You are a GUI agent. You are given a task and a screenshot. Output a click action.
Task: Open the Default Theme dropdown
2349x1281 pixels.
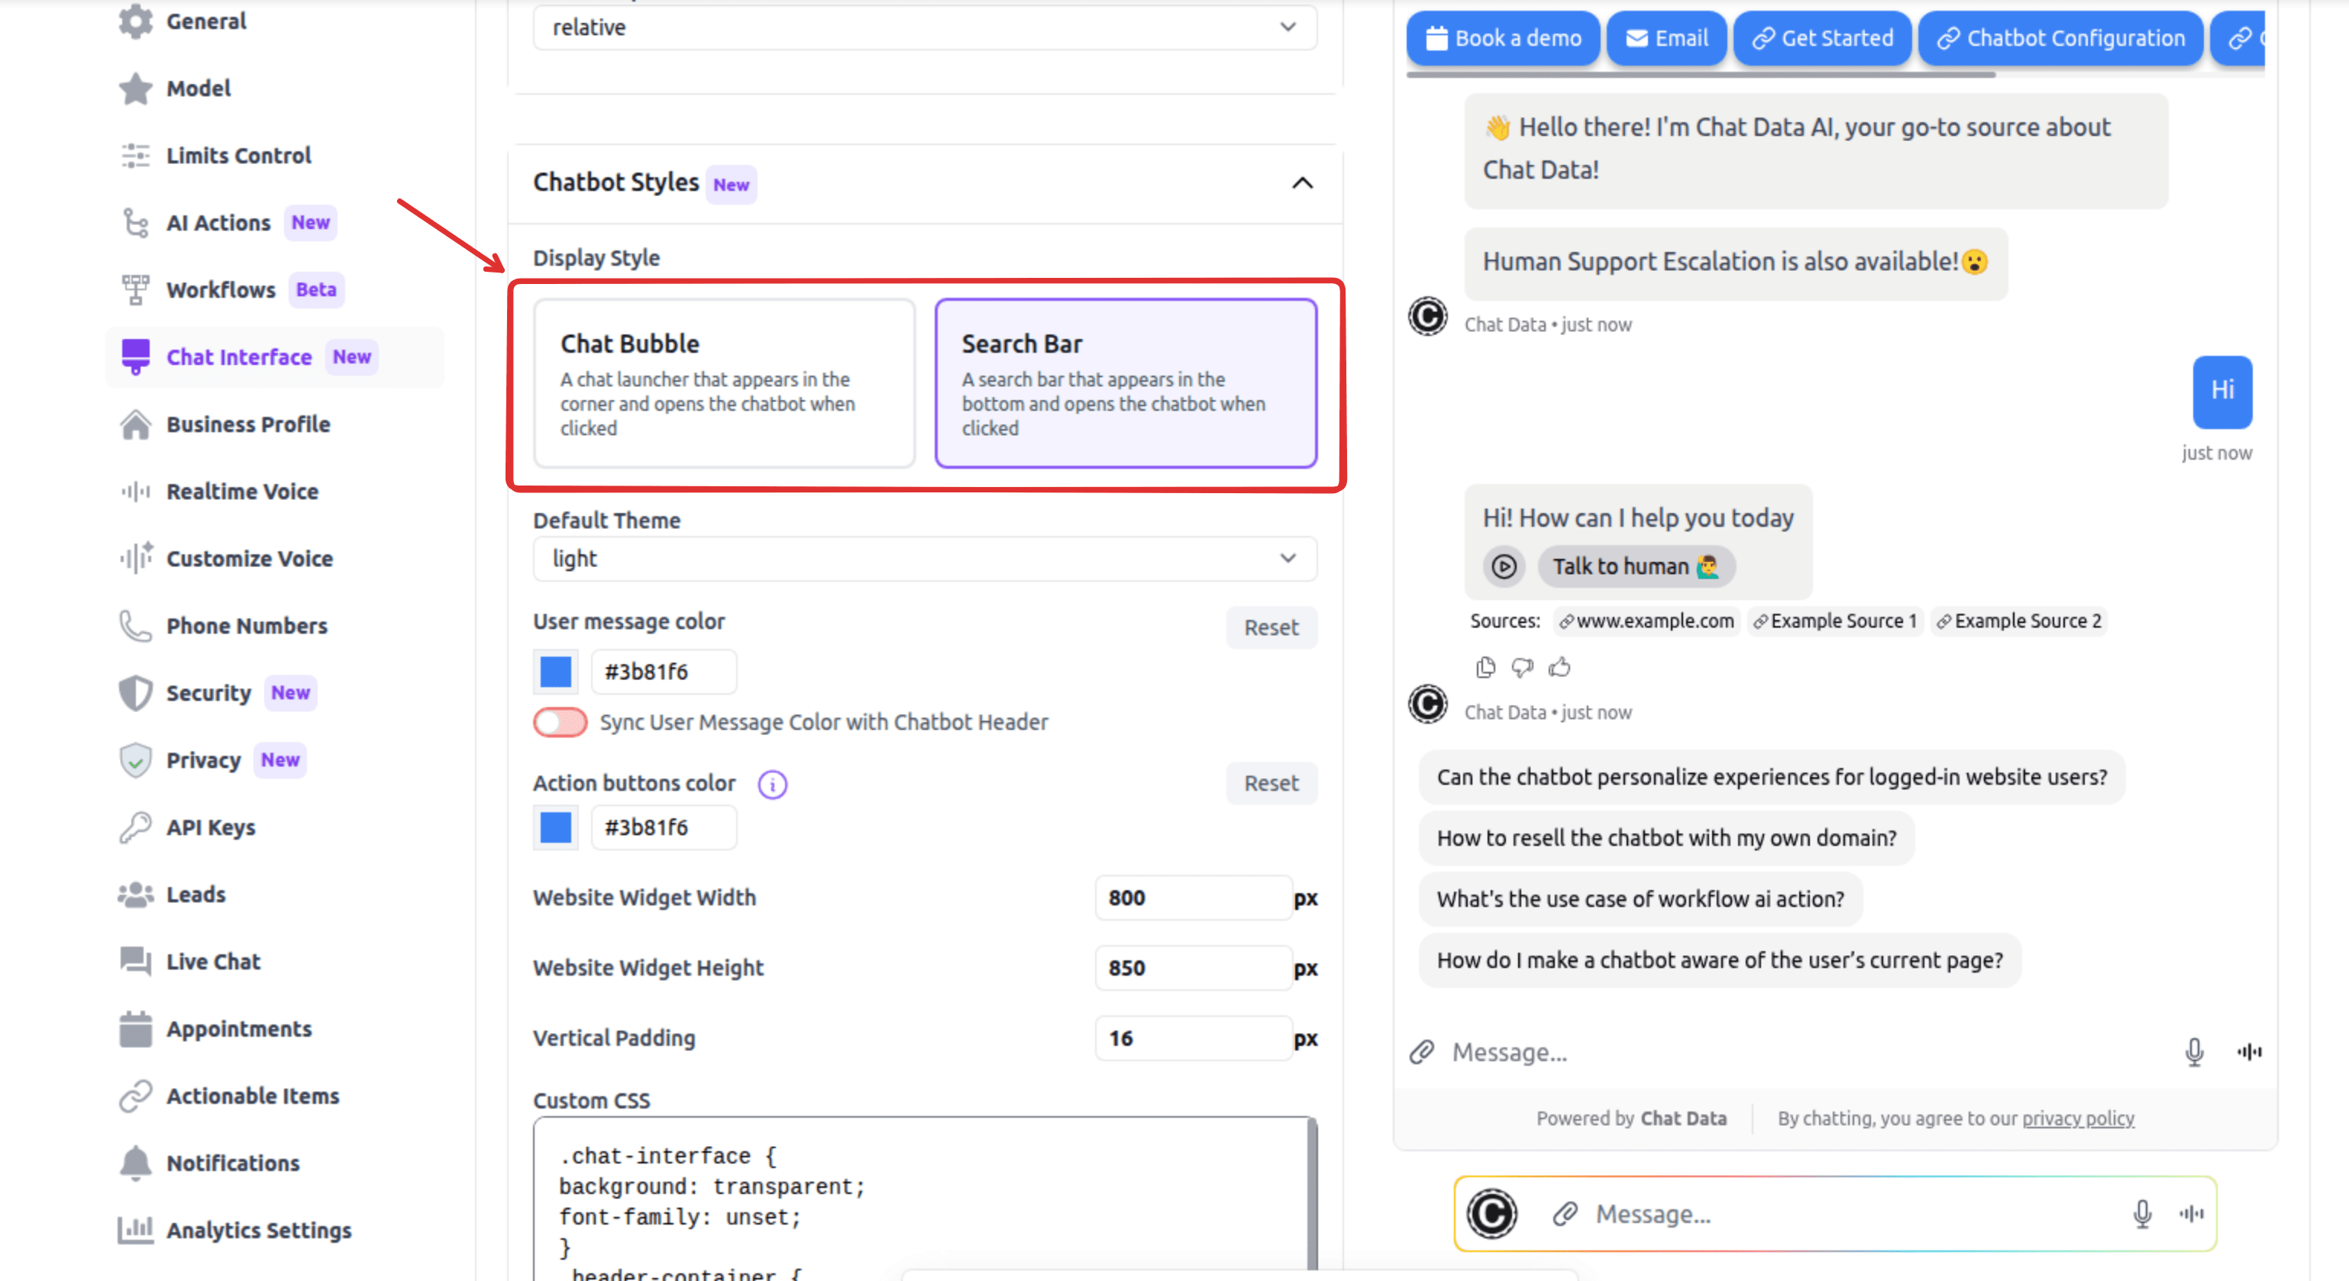tap(922, 559)
